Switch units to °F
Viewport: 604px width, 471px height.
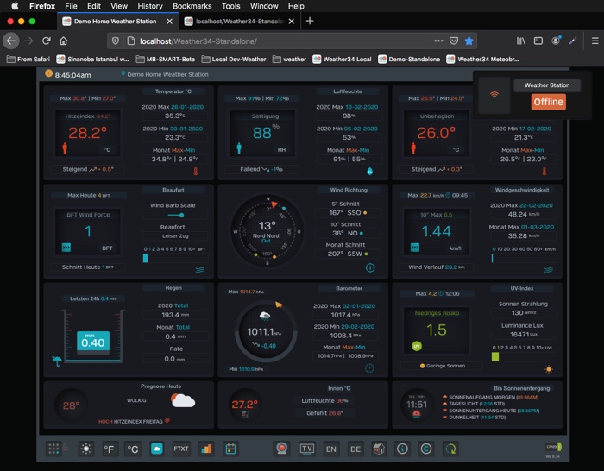tap(109, 449)
